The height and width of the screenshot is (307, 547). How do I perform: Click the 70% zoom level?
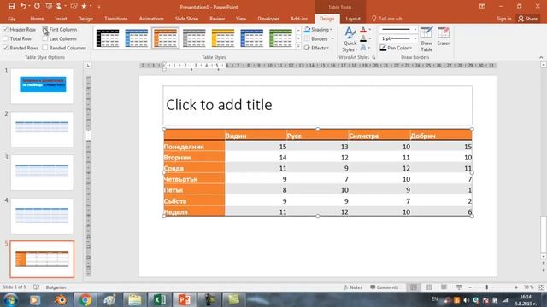pos(528,287)
